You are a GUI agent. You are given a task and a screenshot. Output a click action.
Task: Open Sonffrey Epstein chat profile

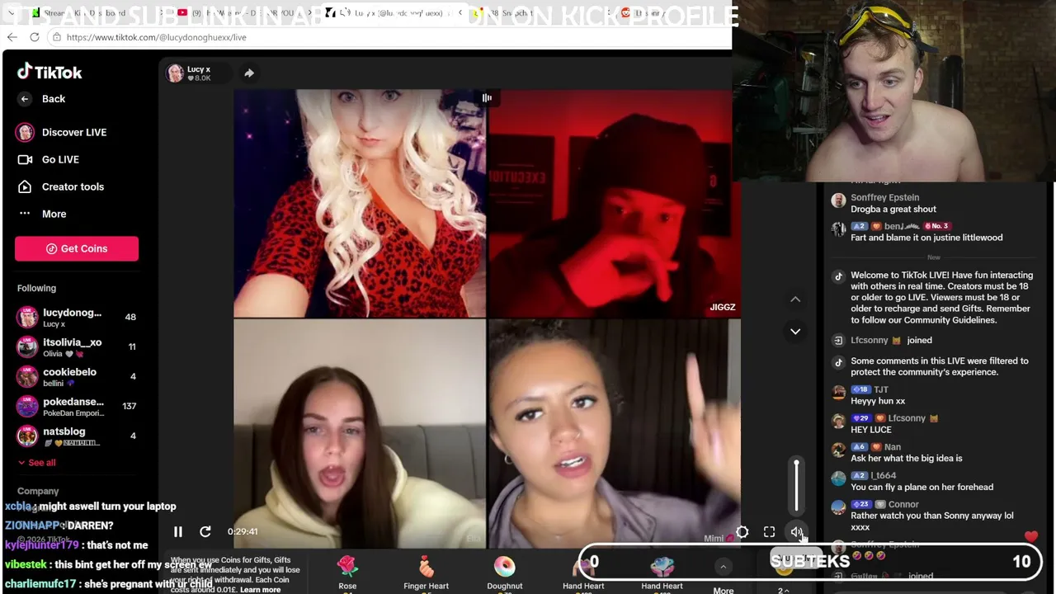click(884, 198)
